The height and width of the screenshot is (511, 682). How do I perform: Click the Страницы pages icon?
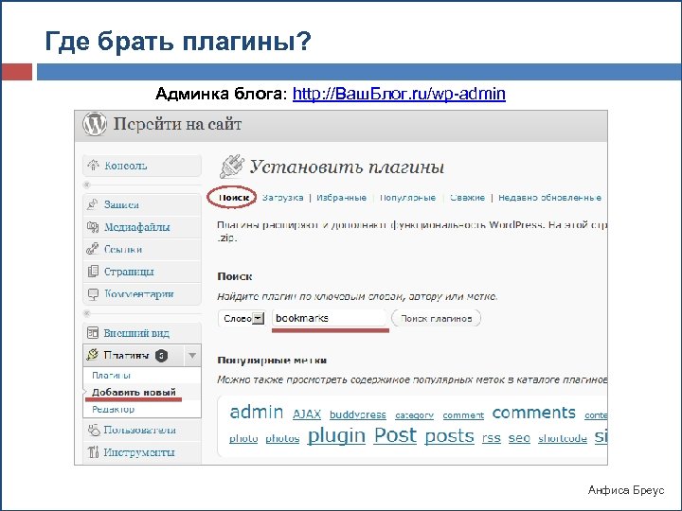click(93, 272)
